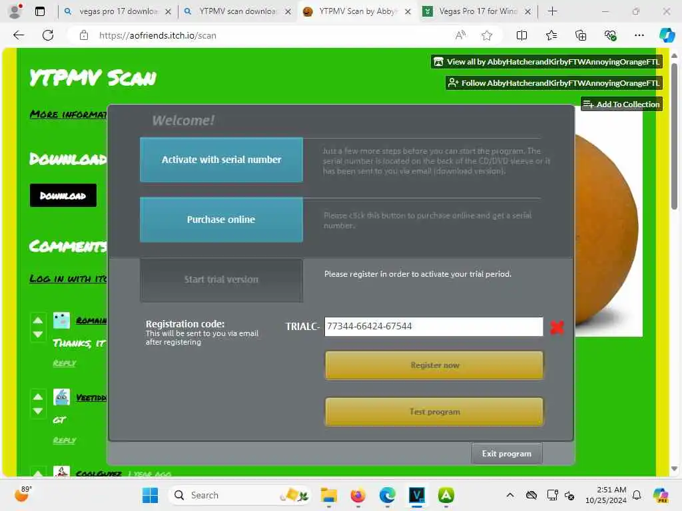Click Reply under the GT comment

click(x=65, y=440)
